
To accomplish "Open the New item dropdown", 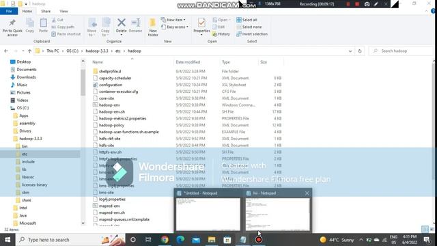I will tap(173, 20).
